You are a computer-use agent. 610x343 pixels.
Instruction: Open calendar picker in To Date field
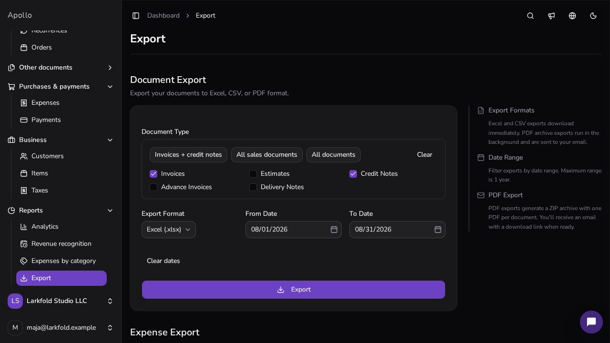click(438, 230)
